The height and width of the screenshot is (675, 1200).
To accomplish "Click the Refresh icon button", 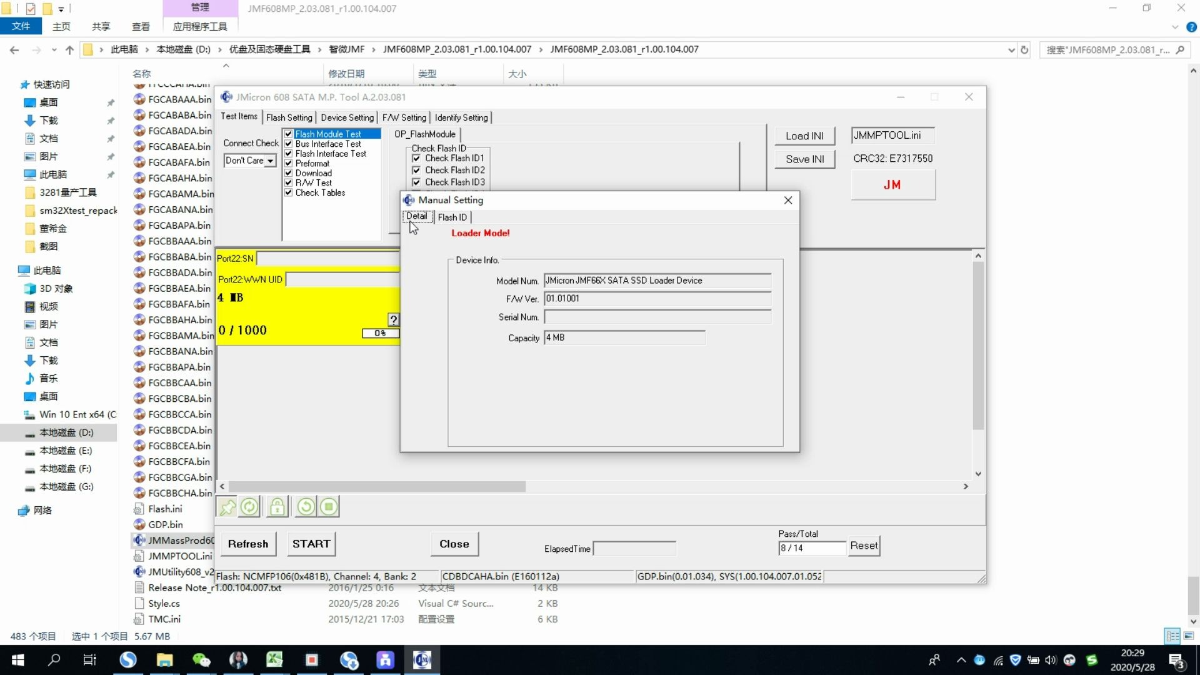I will tap(251, 505).
